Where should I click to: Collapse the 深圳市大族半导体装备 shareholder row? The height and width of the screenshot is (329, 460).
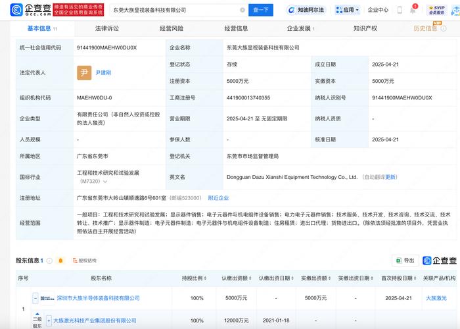35,298
